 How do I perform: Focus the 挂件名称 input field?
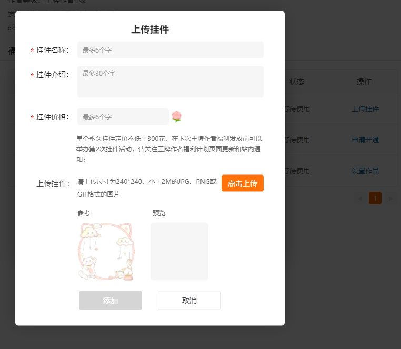pos(170,50)
